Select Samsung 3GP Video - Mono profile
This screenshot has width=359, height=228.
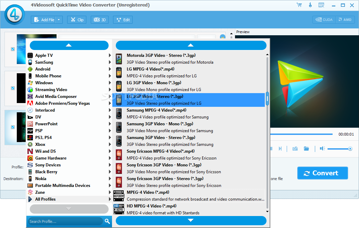click(189, 127)
